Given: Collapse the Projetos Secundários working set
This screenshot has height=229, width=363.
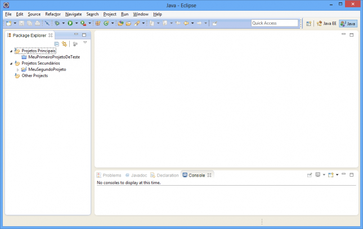Looking at the screenshot, I should pos(11,64).
